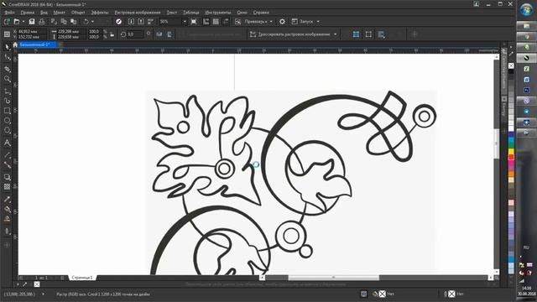Click the Search content icon
Image resolution: width=537 pixels, height=302 pixels.
tap(118, 22)
